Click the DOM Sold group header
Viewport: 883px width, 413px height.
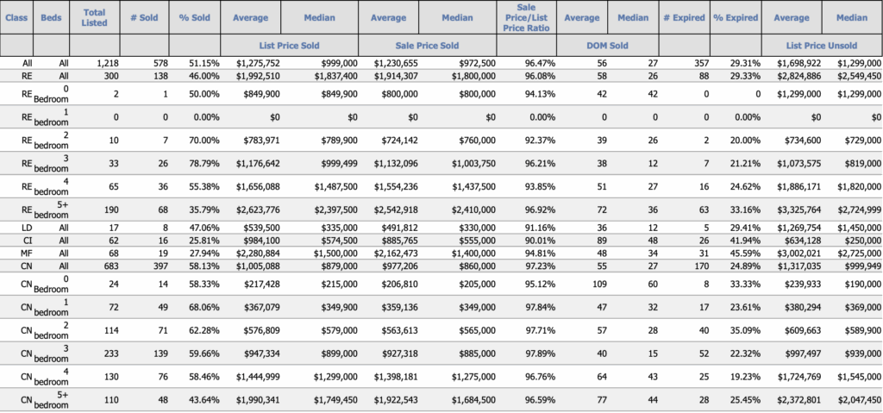coord(607,46)
